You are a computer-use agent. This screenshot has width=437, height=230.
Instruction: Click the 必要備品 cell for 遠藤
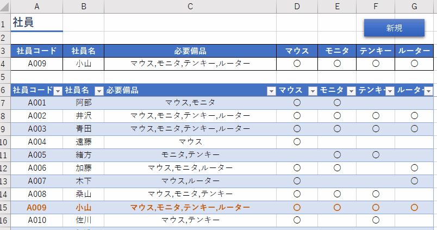click(x=190, y=142)
